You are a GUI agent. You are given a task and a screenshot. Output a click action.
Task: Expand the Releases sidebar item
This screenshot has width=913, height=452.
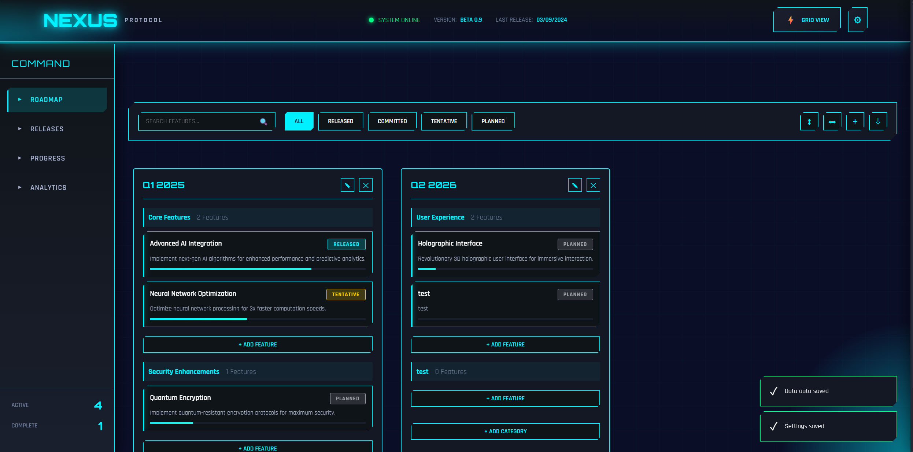tap(47, 129)
